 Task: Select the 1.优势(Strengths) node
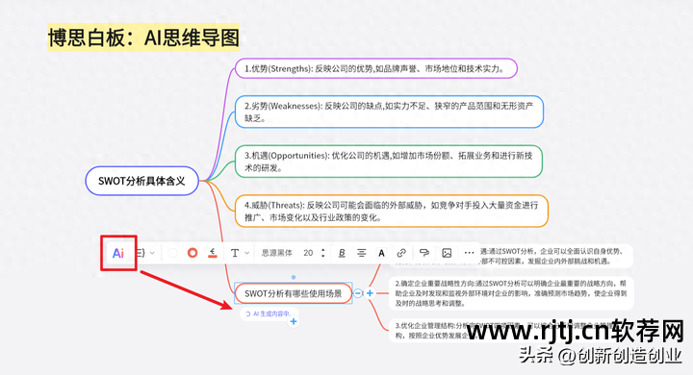[375, 68]
